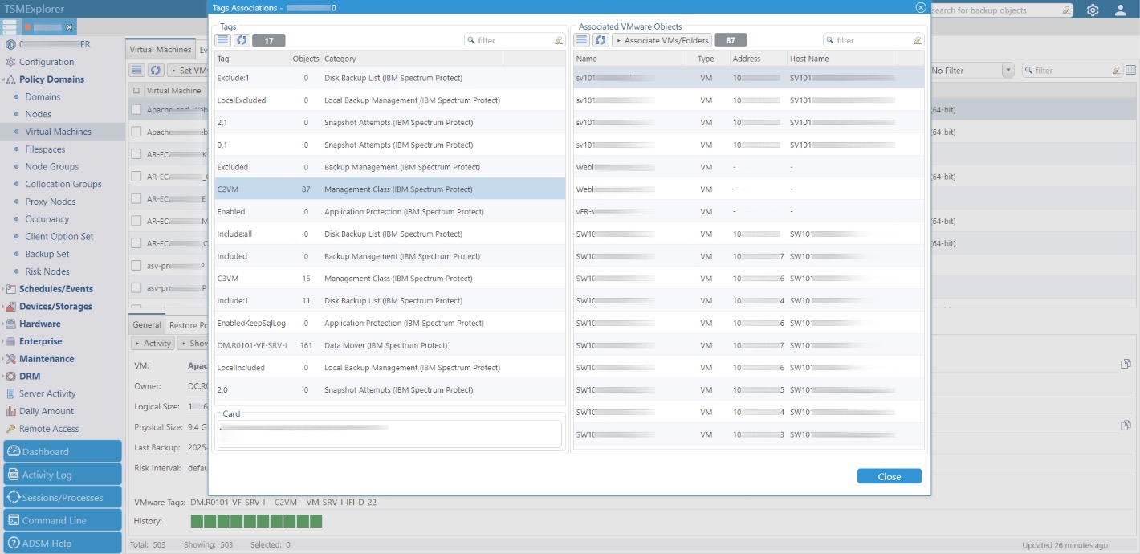Open the Activity dropdown in General tab

coord(153,344)
